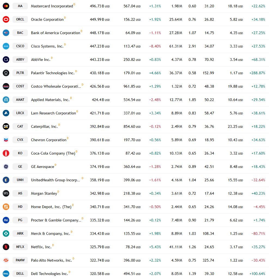This screenshot has height=278, width=269.
Task: Select the PANW ticker badge
Action: (x=20, y=260)
